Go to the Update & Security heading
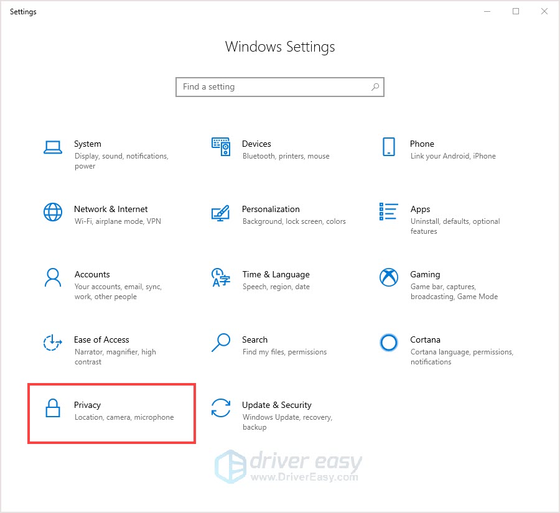Viewport: 560px width, 513px height. pos(277,405)
